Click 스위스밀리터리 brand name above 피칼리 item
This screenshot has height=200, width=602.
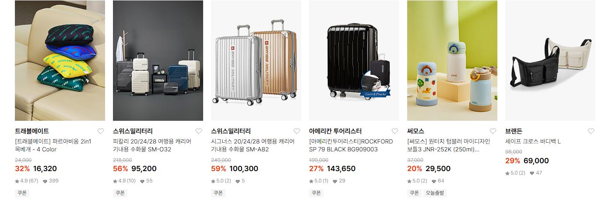point(133,131)
